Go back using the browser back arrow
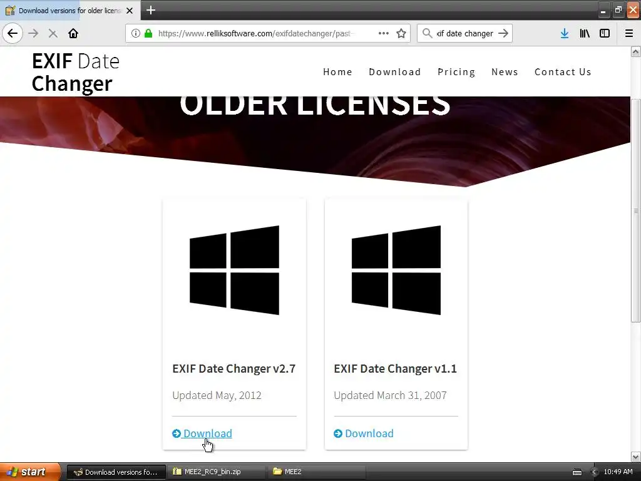641x481 pixels. tap(13, 33)
